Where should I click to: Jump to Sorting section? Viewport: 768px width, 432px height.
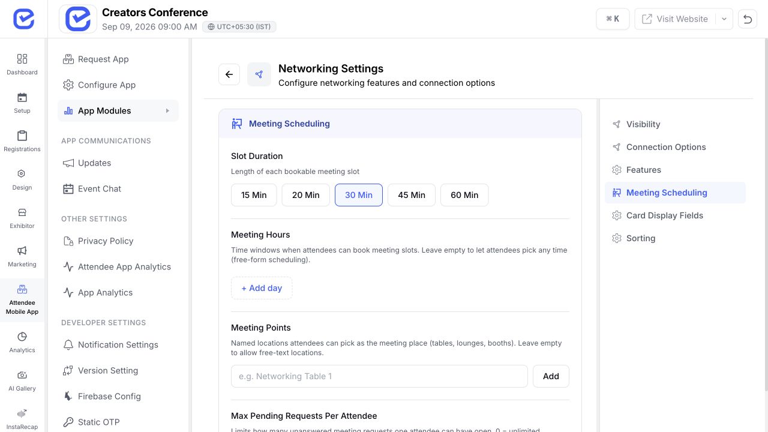tap(675, 238)
